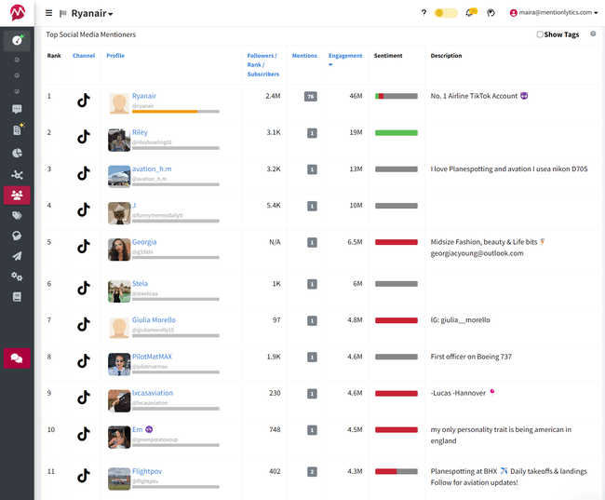Click the 76 mentions badge for Ryanair
Screen dimensions: 605x500
point(311,97)
